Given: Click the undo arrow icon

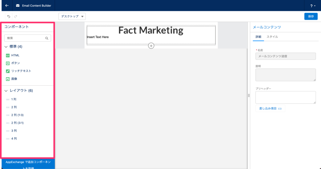Looking at the screenshot, I should pos(9,17).
